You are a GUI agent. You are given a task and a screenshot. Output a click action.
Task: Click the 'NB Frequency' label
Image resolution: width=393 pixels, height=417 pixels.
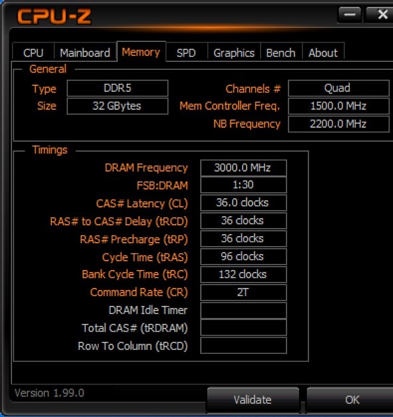[247, 124]
